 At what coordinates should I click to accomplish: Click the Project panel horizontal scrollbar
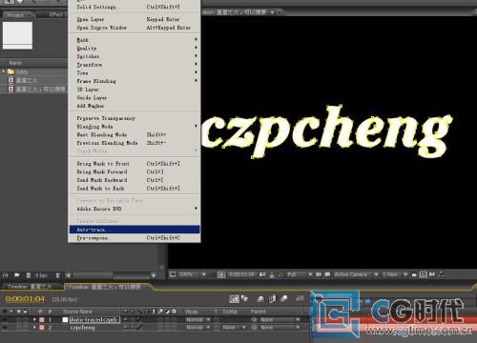click(111, 275)
